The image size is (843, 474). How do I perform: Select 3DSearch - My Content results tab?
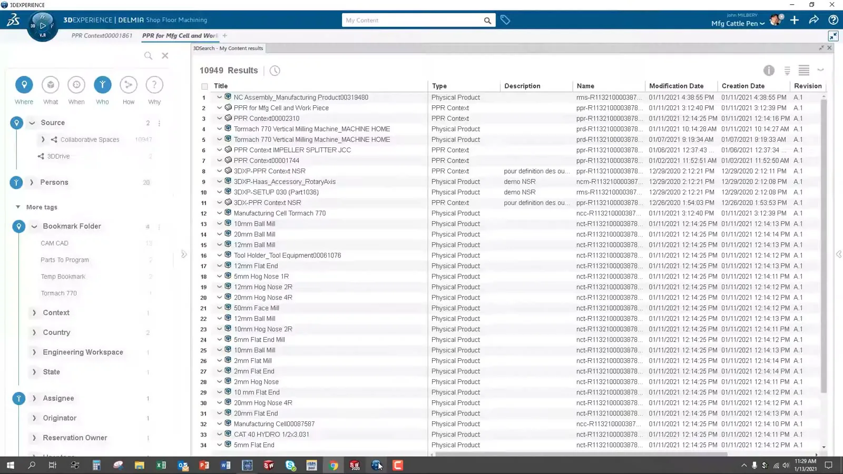click(x=228, y=48)
